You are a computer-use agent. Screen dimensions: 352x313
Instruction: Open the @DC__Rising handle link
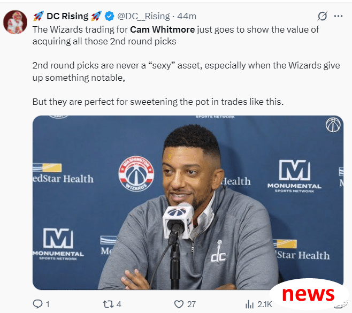tap(143, 16)
